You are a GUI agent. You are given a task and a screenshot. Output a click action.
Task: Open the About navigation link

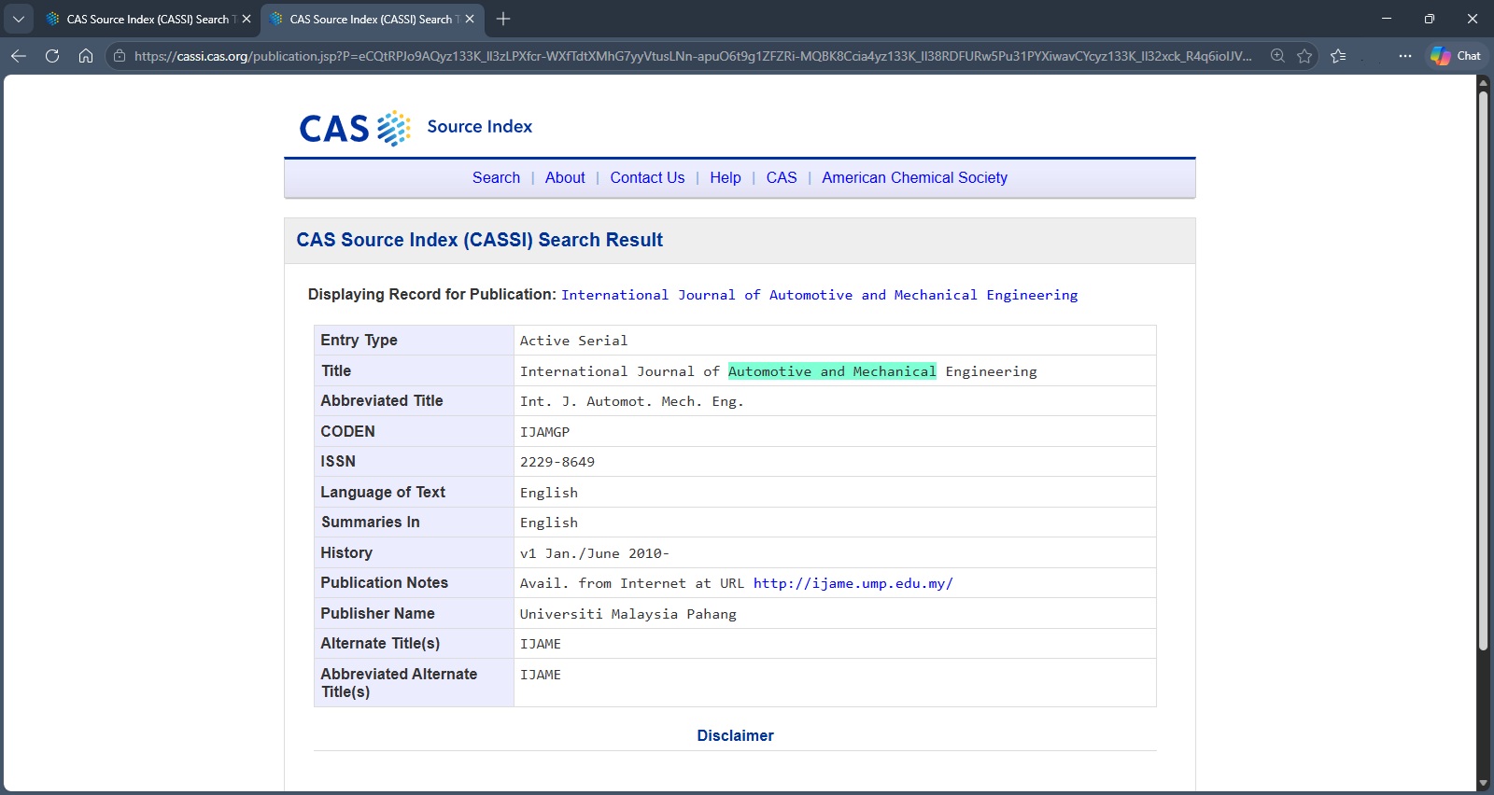[x=565, y=177]
